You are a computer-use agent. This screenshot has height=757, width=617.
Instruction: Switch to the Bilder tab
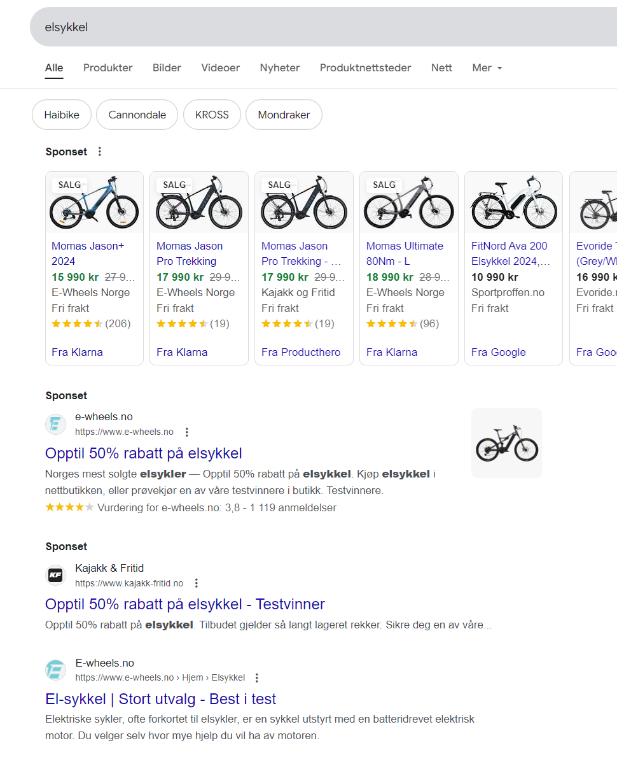(167, 67)
